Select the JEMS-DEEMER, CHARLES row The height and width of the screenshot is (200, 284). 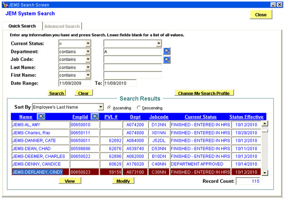[x=41, y=156]
